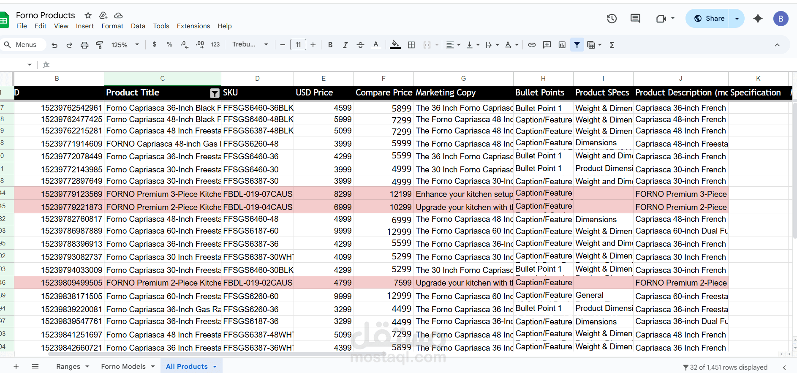Open the comments panel icon

(x=635, y=19)
